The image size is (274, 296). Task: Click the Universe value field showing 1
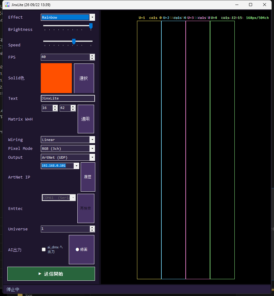pos(65,229)
